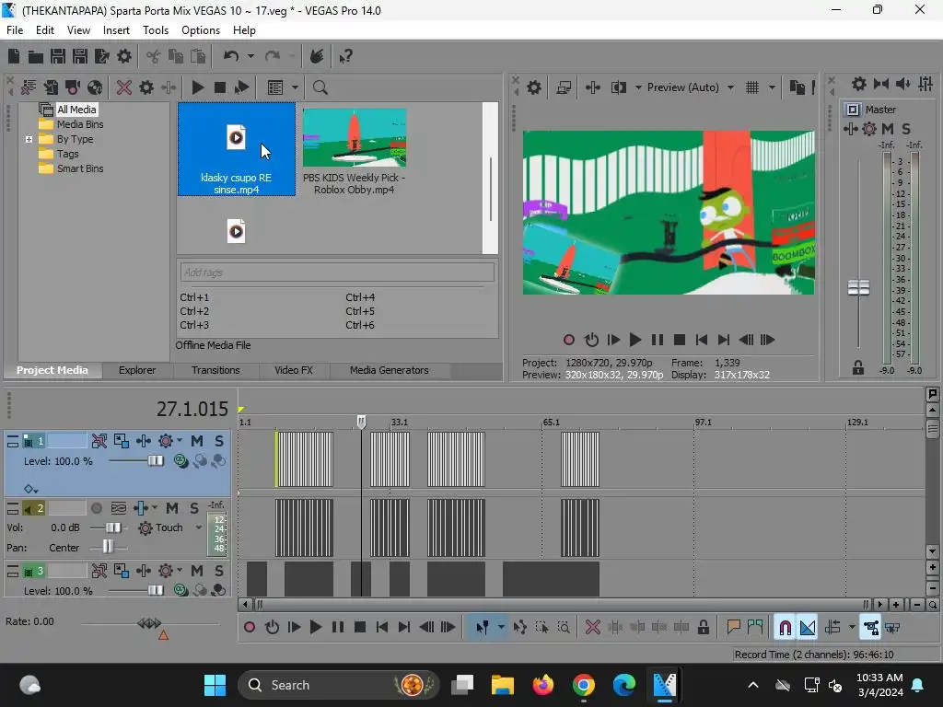The height and width of the screenshot is (707, 943).
Task: Arm audio track 2 for recording
Action: pos(96,508)
